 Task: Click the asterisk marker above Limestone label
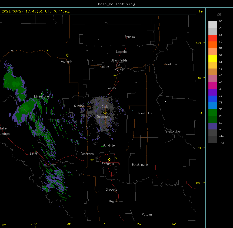(x=41, y=94)
